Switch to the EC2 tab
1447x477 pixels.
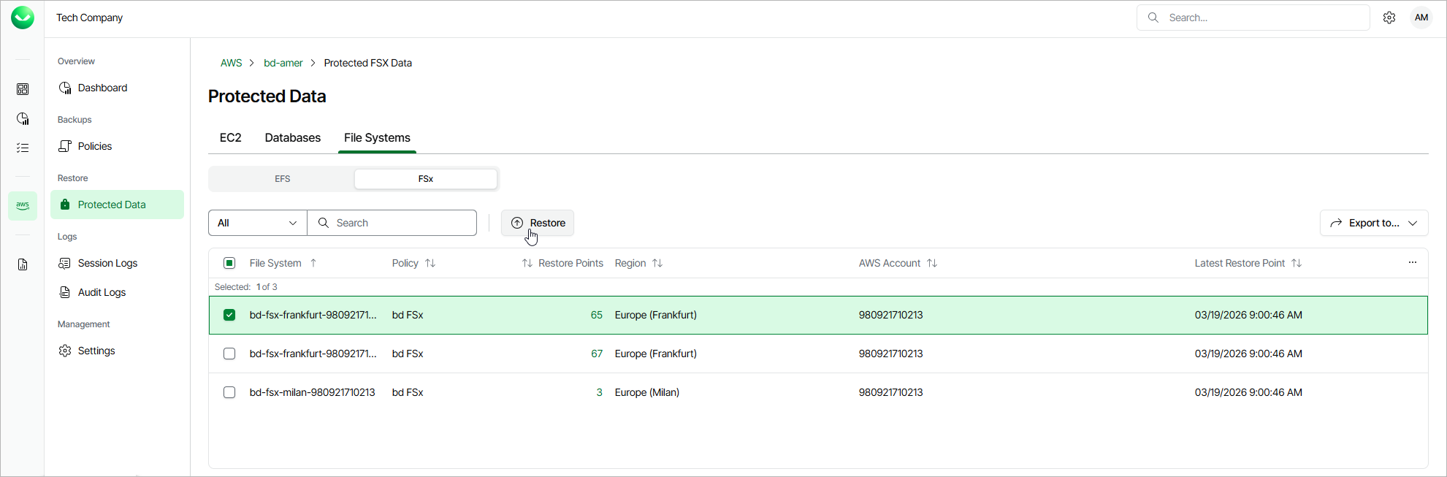pos(230,137)
